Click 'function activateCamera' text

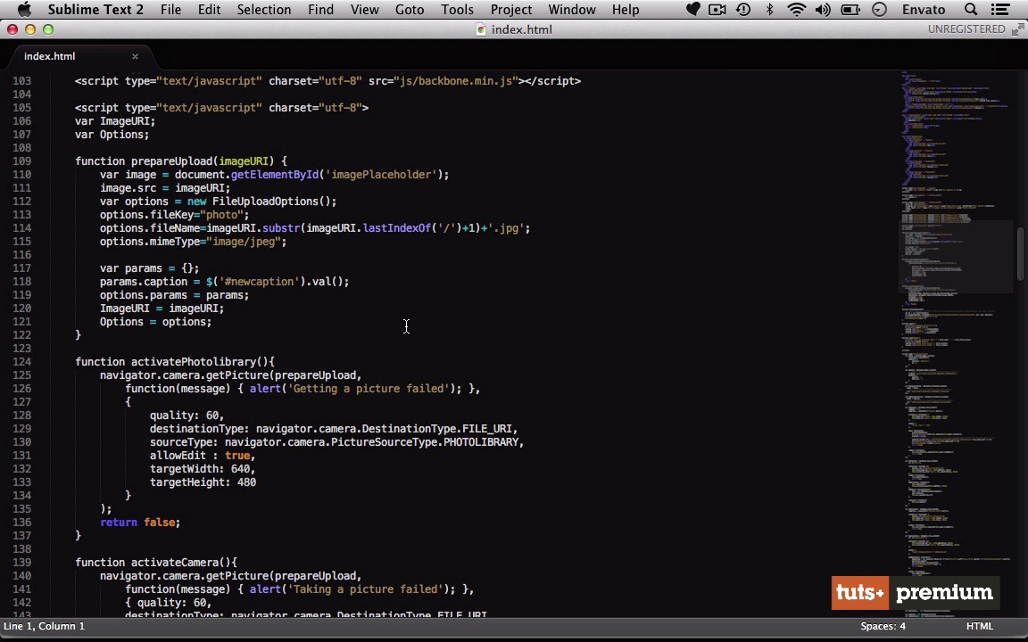pos(147,563)
